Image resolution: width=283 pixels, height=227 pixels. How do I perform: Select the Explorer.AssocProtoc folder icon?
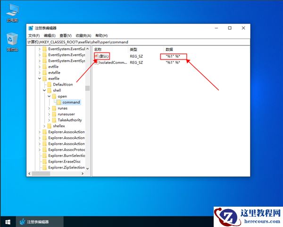tap(44, 150)
